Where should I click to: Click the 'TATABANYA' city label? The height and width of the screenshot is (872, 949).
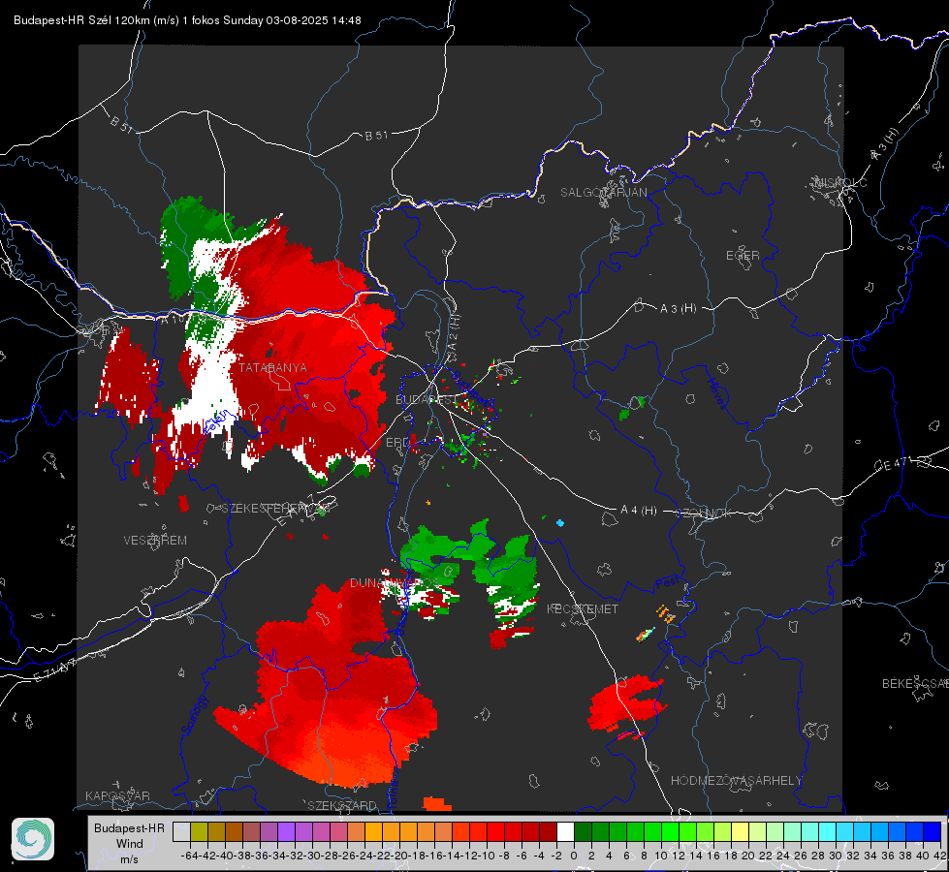(272, 368)
